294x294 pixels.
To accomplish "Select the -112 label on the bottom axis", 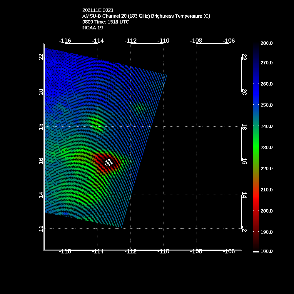I will (131, 251).
